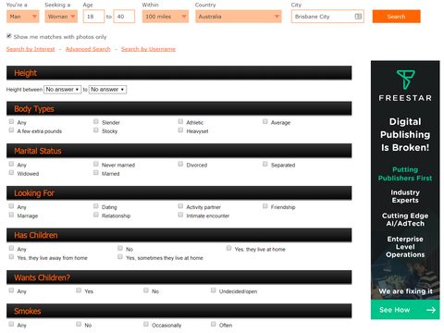Select 'Yes, sometimes they live at home'
The image size is (444, 333).
click(120, 256)
